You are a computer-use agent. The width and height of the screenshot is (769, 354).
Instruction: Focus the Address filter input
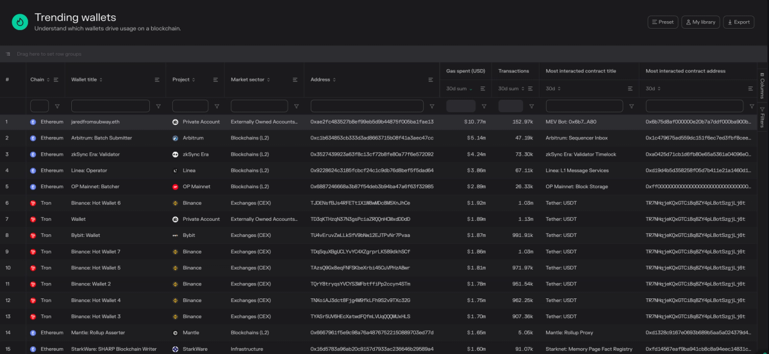tap(367, 106)
